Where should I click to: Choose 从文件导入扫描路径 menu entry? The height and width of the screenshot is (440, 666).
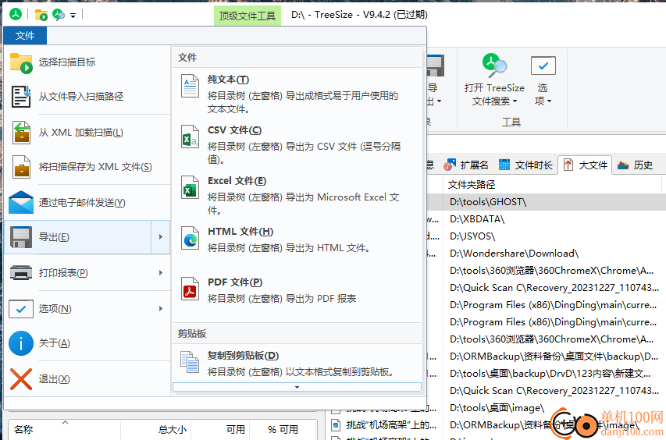click(x=87, y=96)
